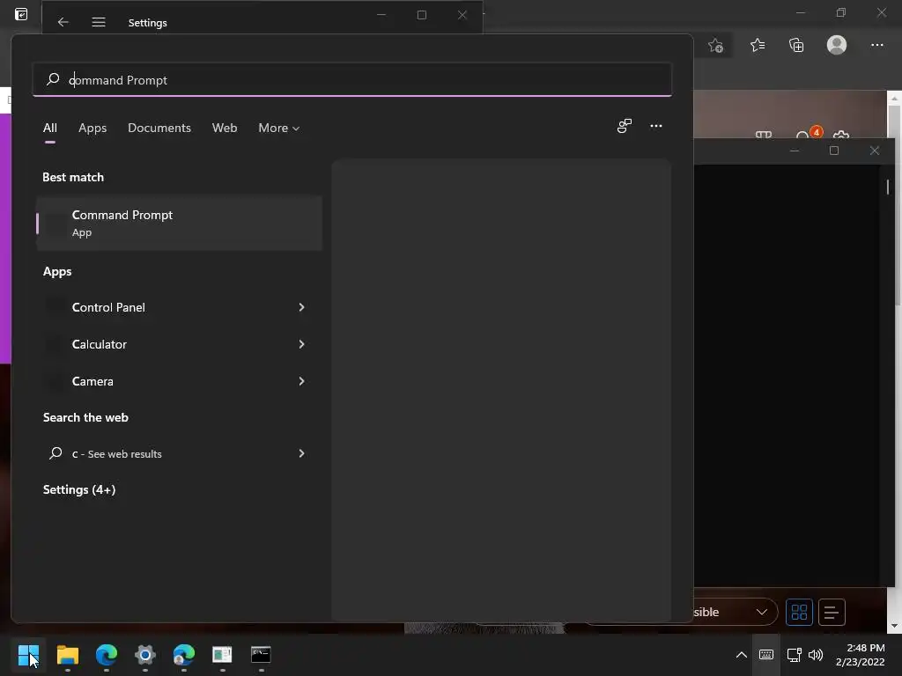Open the Windows Start button
The image size is (902, 676).
tap(27, 655)
